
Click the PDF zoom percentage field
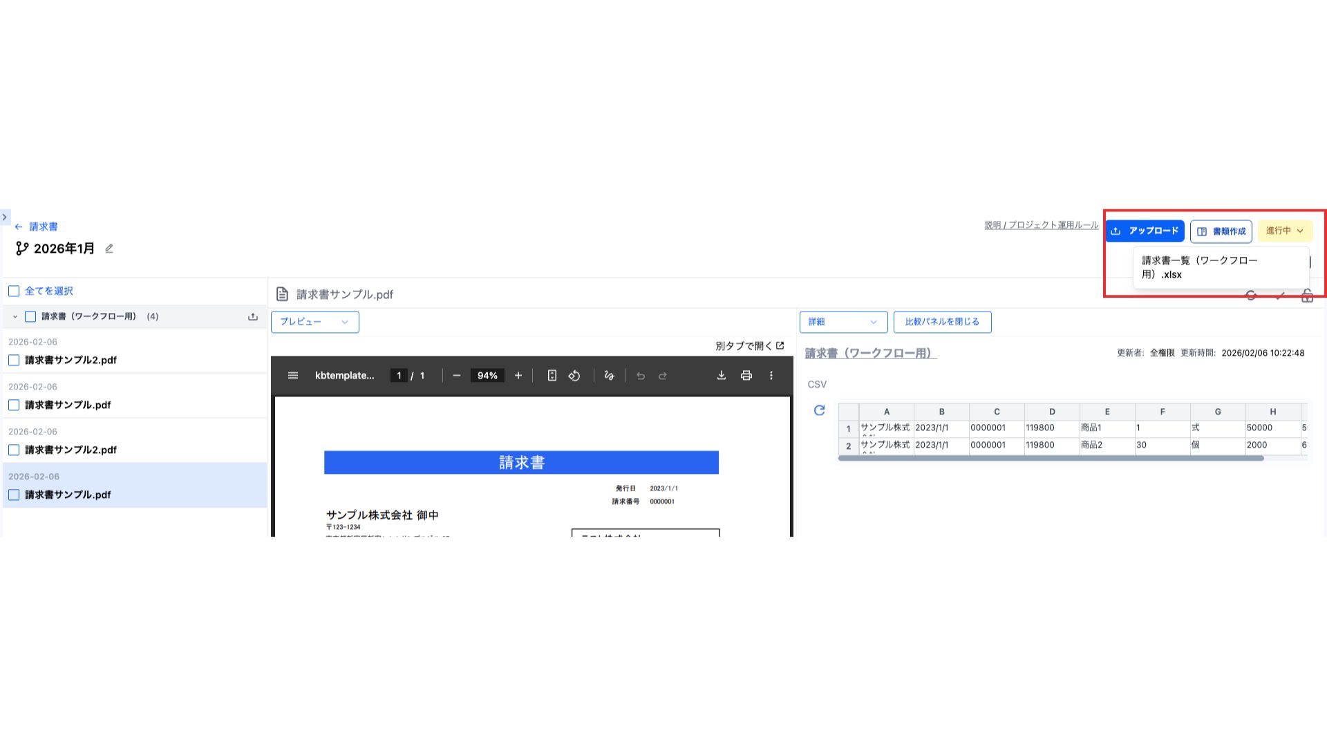pos(487,376)
